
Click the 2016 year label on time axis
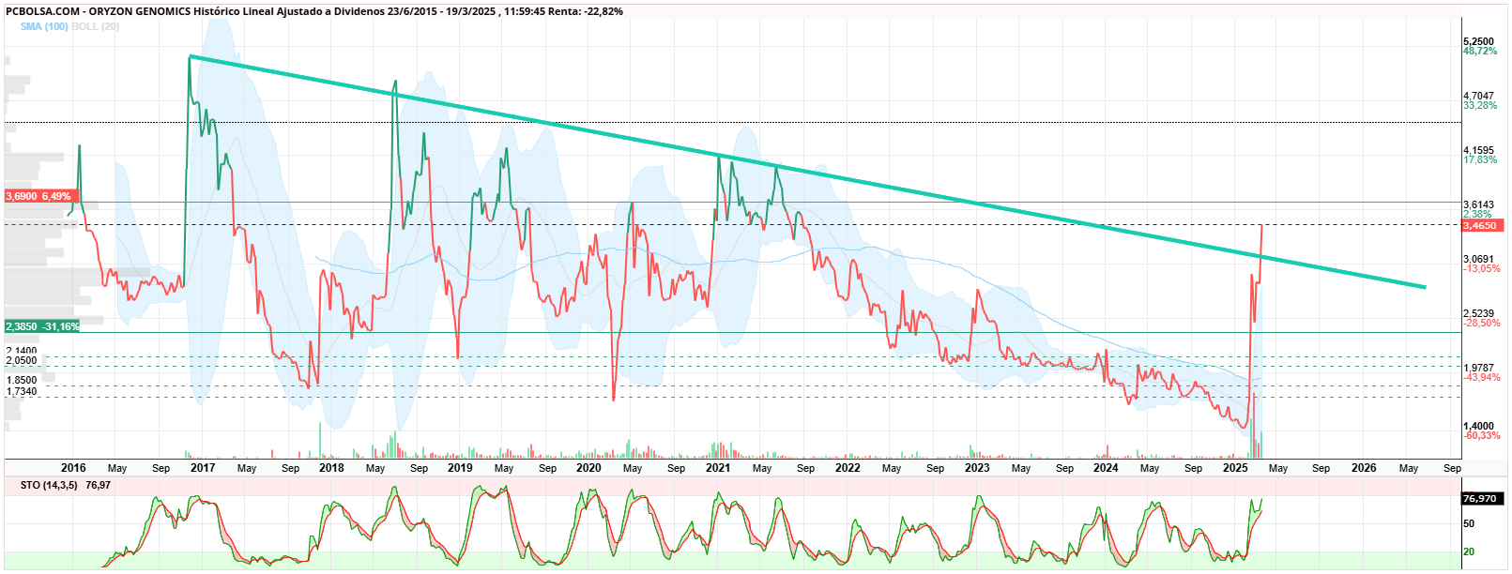tap(73, 468)
